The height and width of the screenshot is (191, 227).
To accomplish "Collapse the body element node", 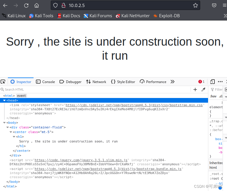I will [4, 123].
